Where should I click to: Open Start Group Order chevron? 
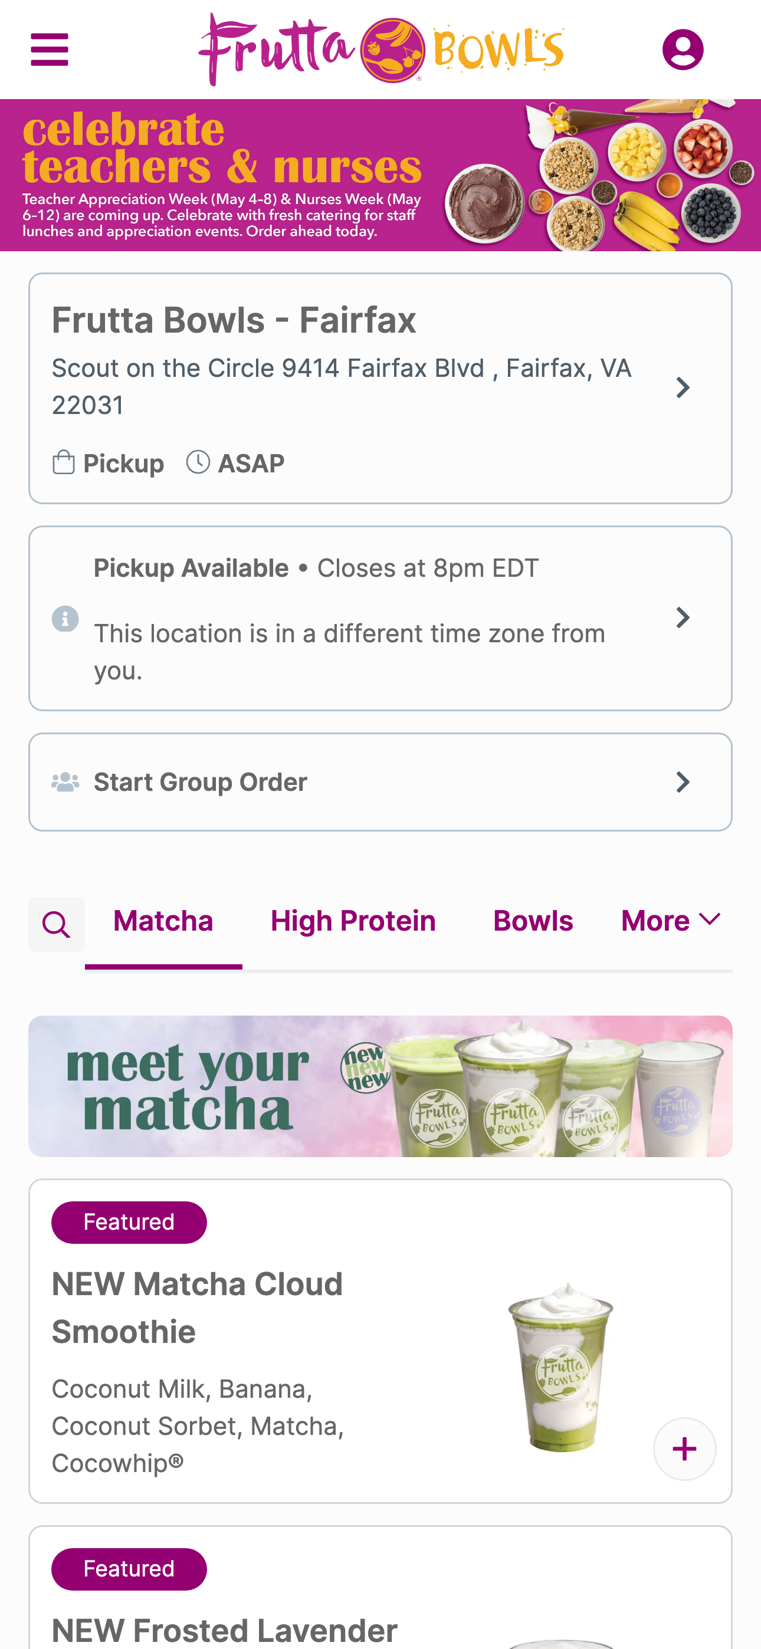(683, 781)
